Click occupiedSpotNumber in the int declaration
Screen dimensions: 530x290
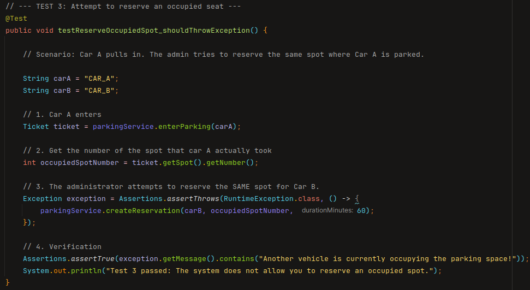point(80,163)
